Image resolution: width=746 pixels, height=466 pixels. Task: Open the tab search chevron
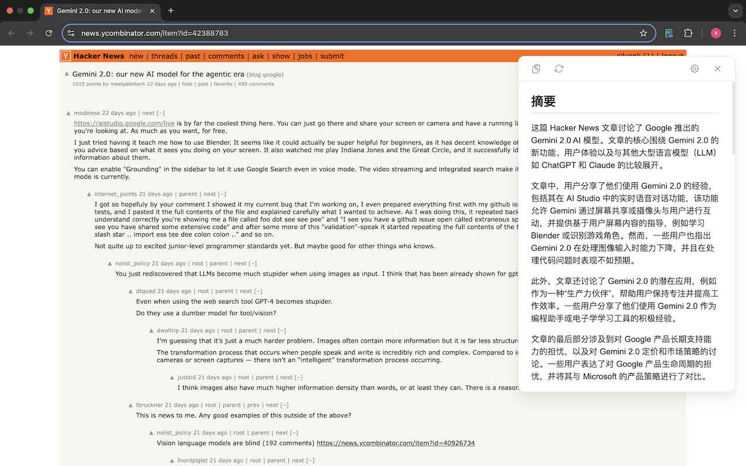coord(734,10)
